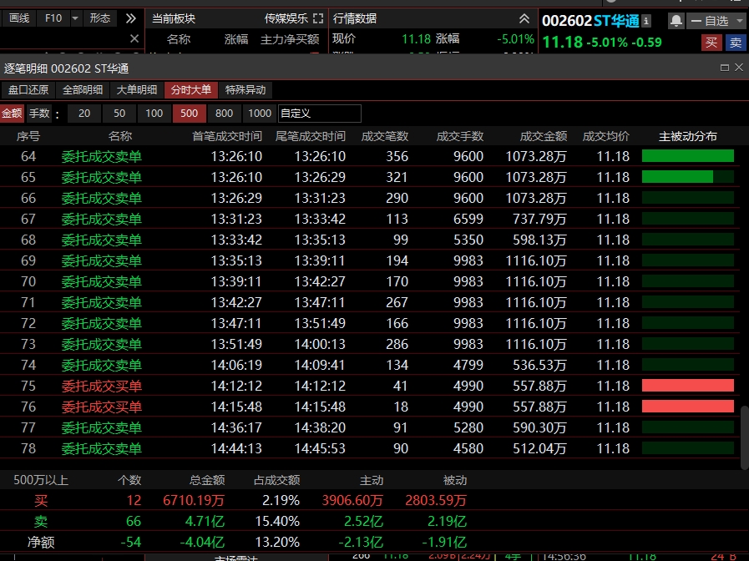Click the blue 卖 sell button

tap(736, 43)
